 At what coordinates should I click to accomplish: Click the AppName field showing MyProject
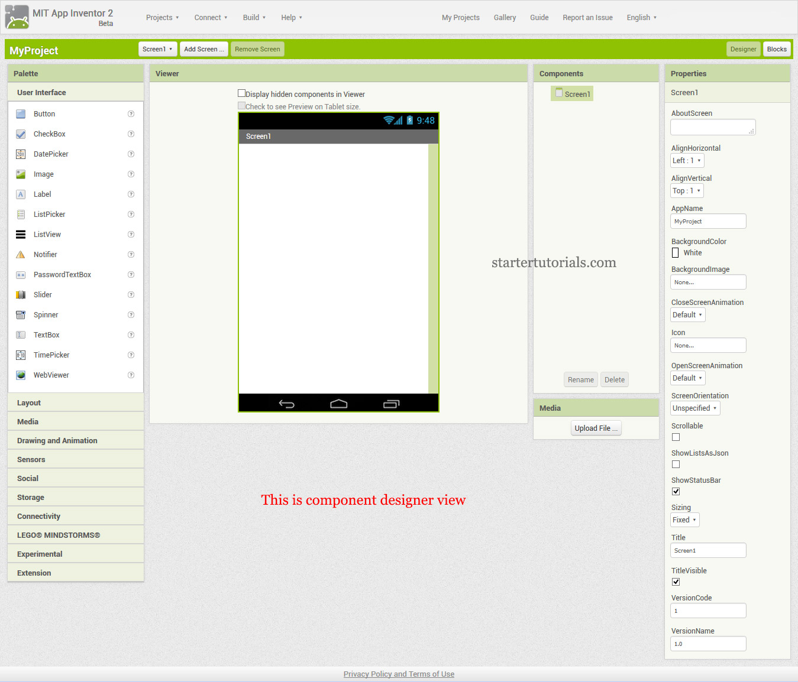(708, 220)
